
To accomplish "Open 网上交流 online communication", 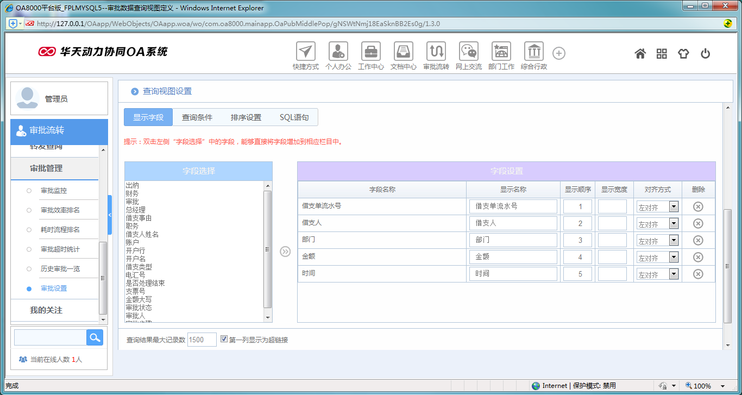I will click(x=468, y=52).
